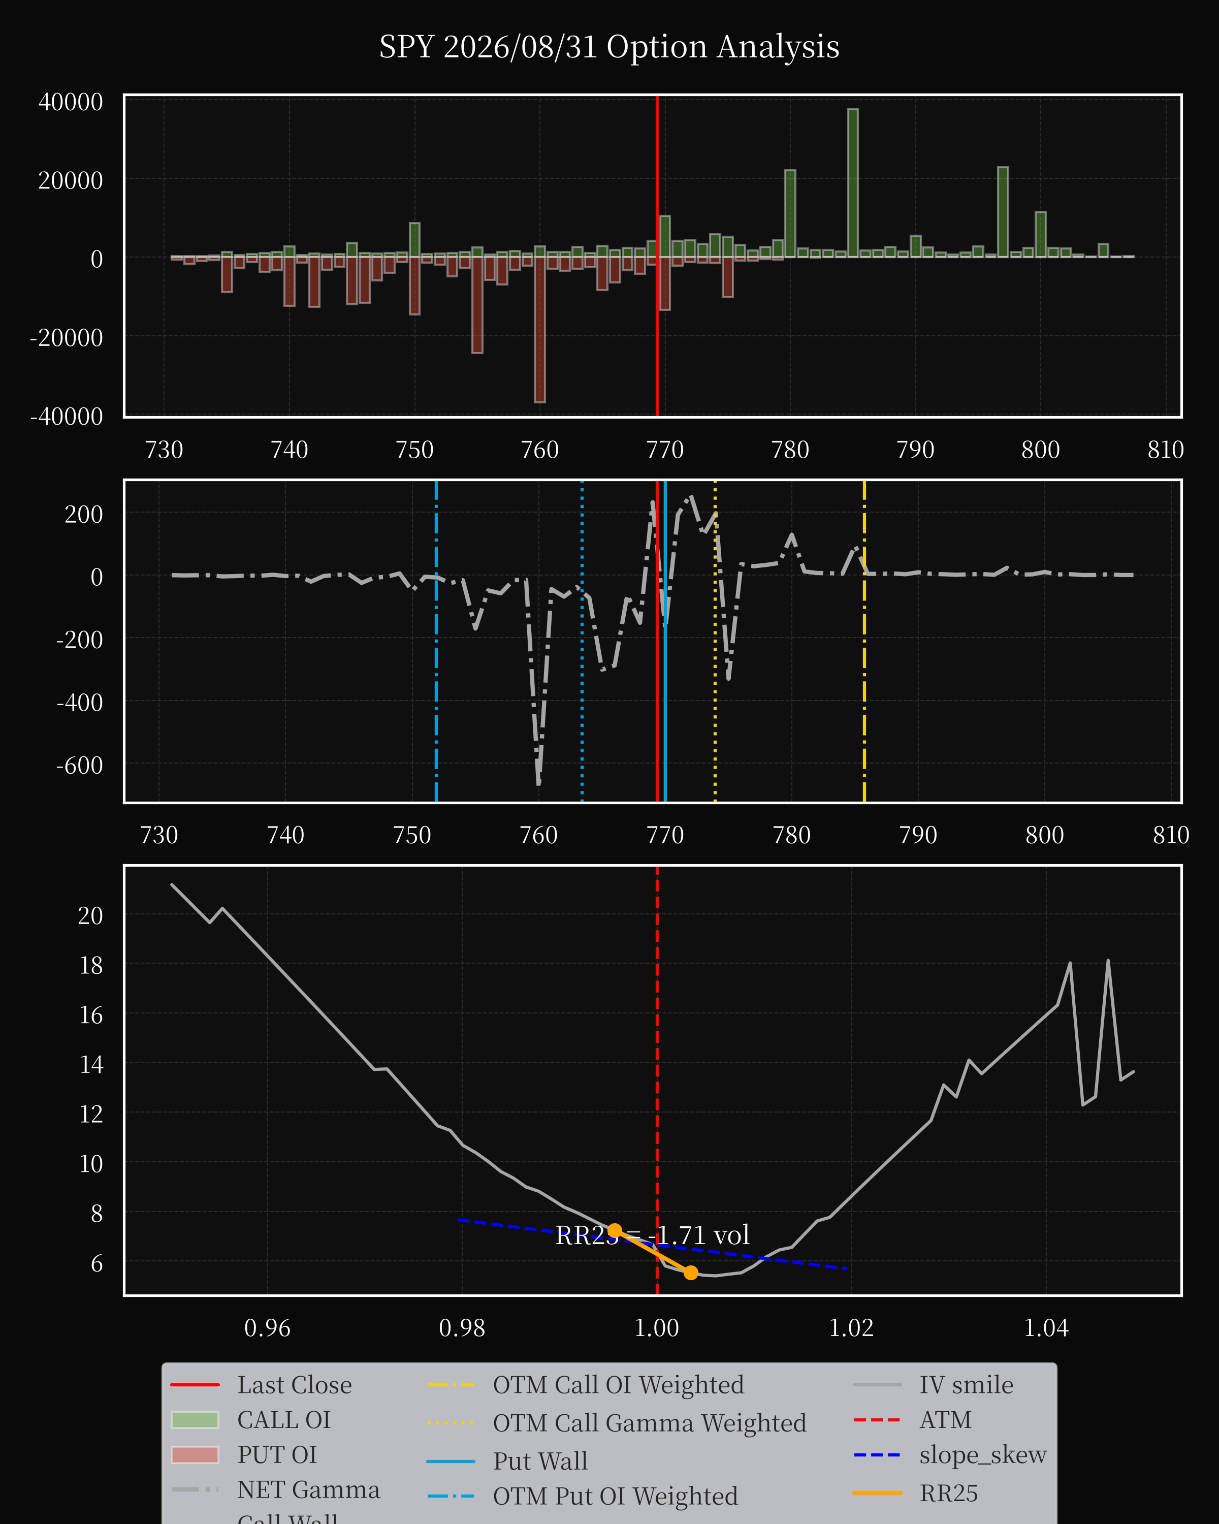
Task: Click the blue dashed slope_skew legend sample
Action: coord(878,1455)
